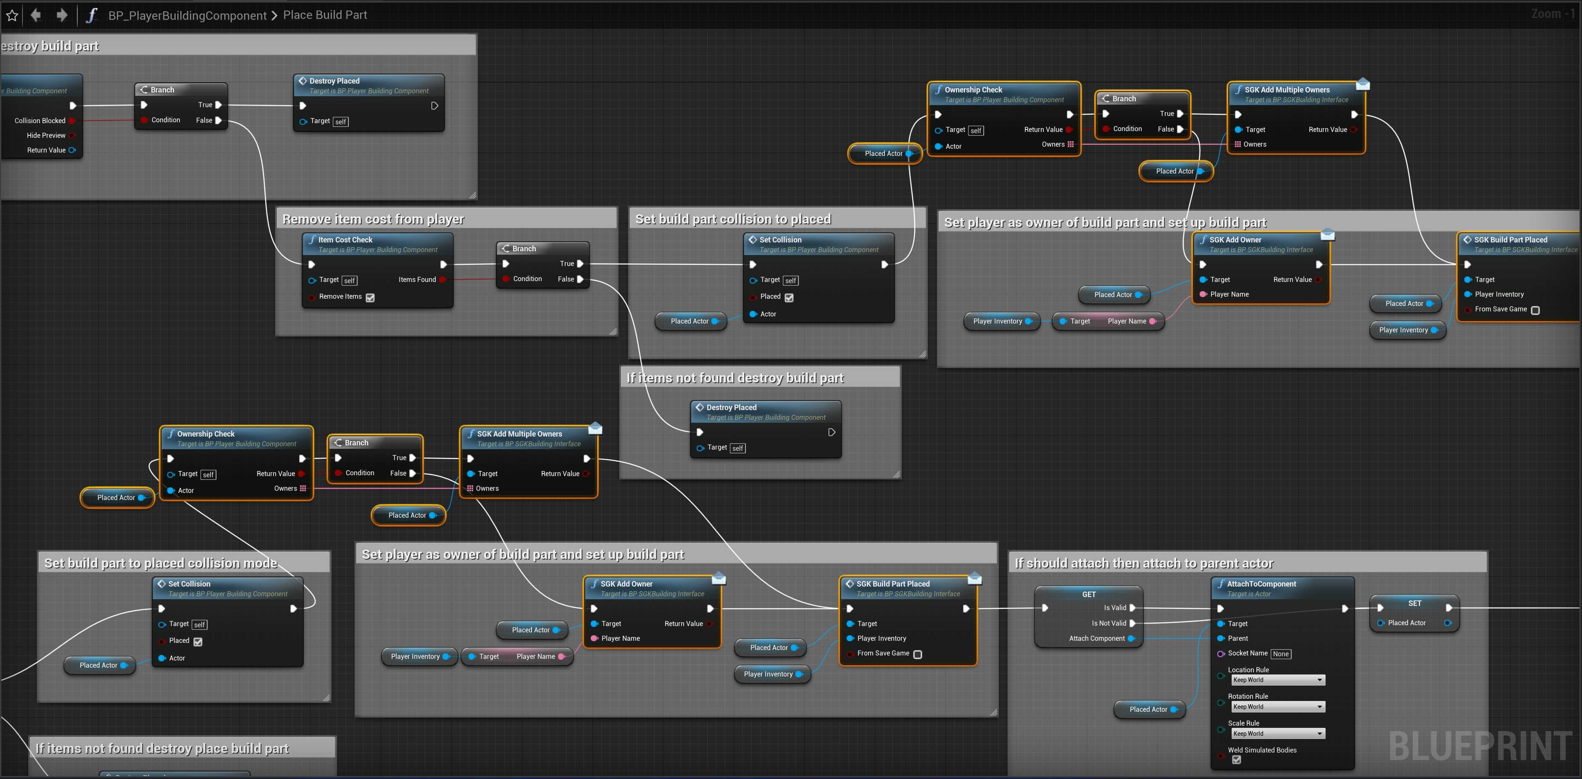Click the forward navigation arrow
This screenshot has height=779, width=1582.
tap(61, 15)
